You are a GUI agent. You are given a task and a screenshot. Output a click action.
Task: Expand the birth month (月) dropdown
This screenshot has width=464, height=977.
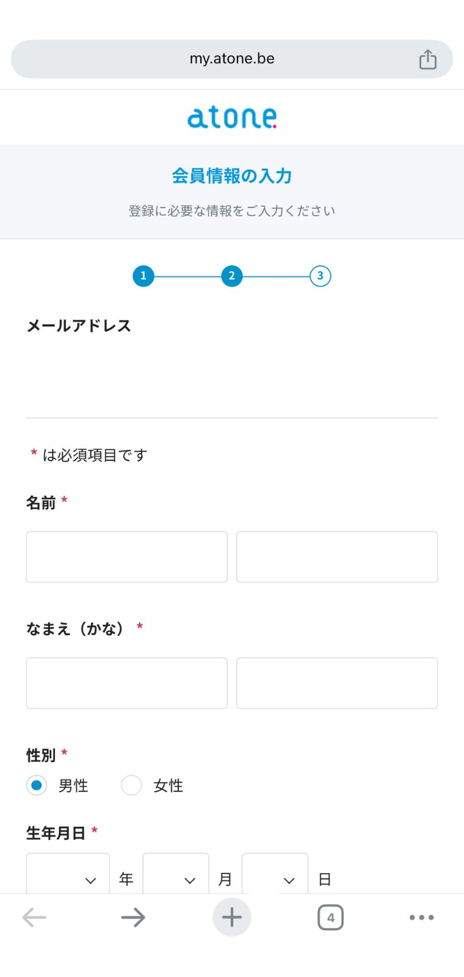coord(176,874)
